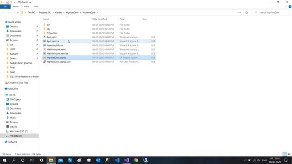Viewport: 292px width, 164px height.
Task: Open OneDrive in navigation pane
Action: (13, 89)
